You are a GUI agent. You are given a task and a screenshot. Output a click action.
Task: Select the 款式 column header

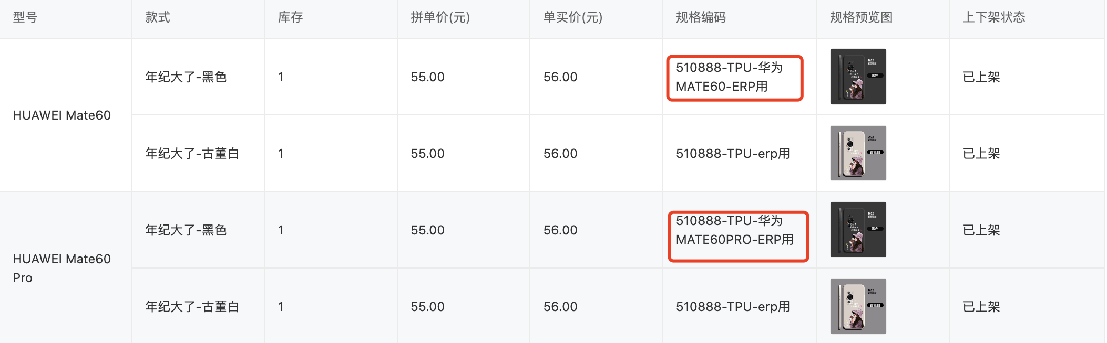point(158,17)
